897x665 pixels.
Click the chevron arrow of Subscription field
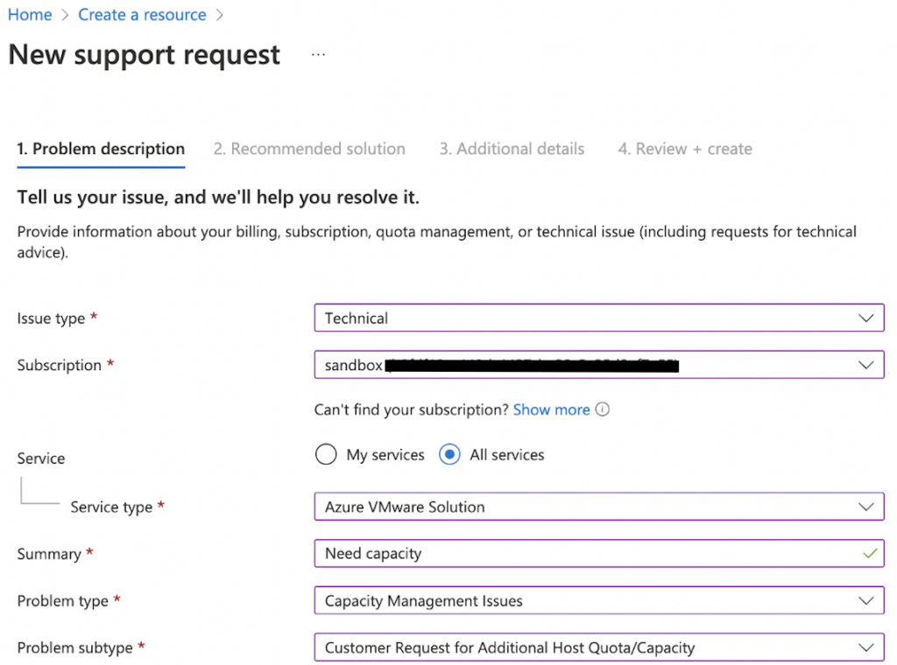tap(865, 365)
